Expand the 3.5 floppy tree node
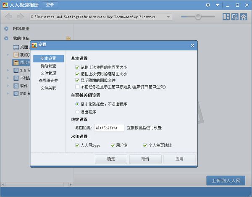 [x=8, y=70]
